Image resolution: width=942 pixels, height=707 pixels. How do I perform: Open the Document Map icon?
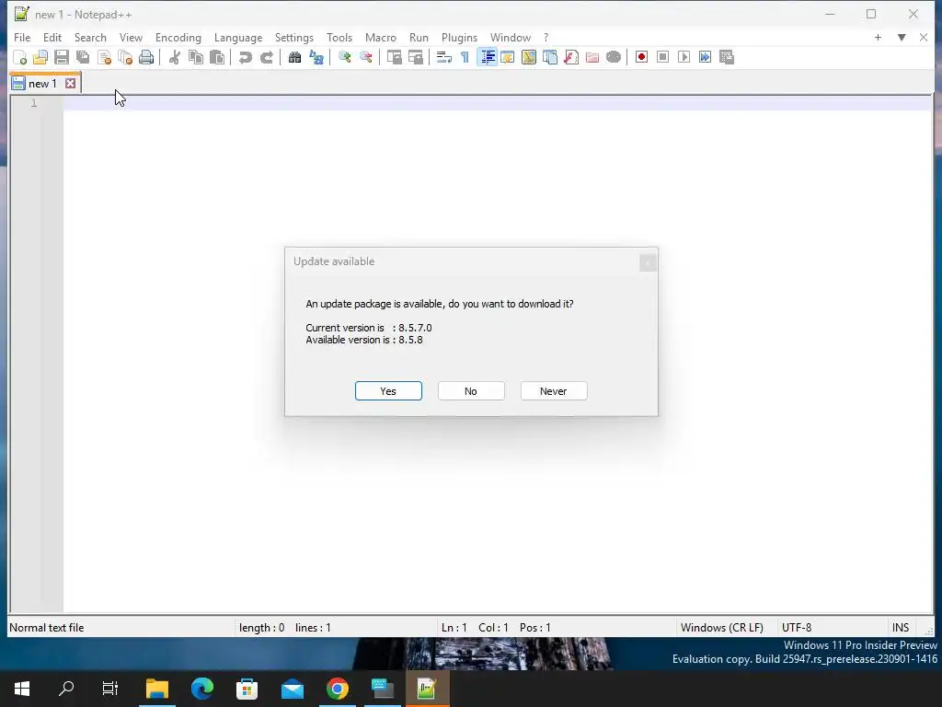529,57
